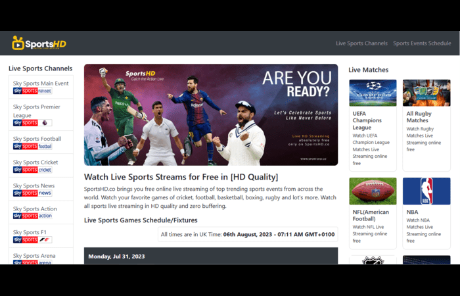
Task: Open Sports Events Schedule in the navigation bar
Action: 422,43
